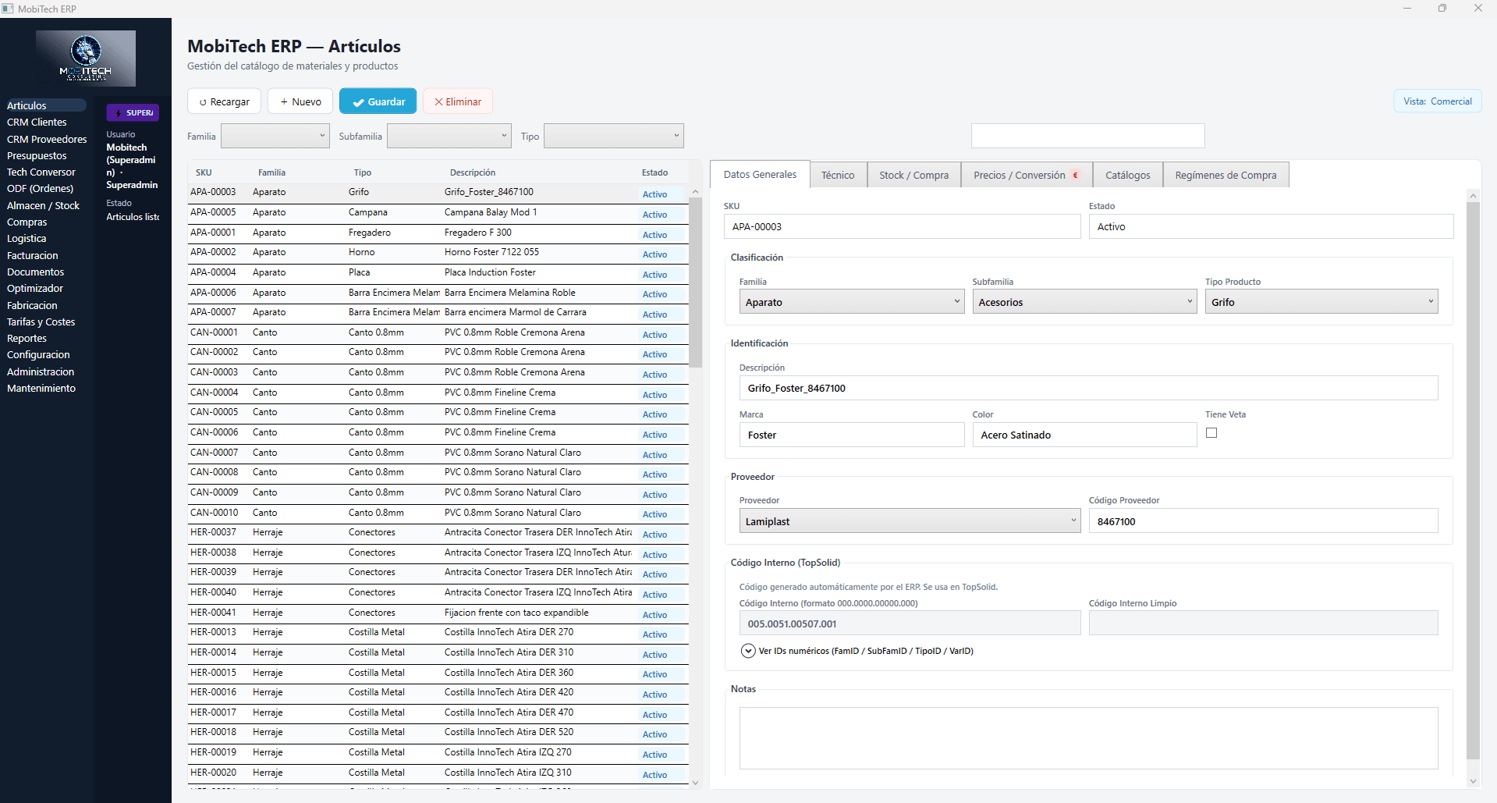Image resolution: width=1497 pixels, height=803 pixels.
Task: Toggle the Tiene Veta checkbox
Action: tap(1211, 433)
